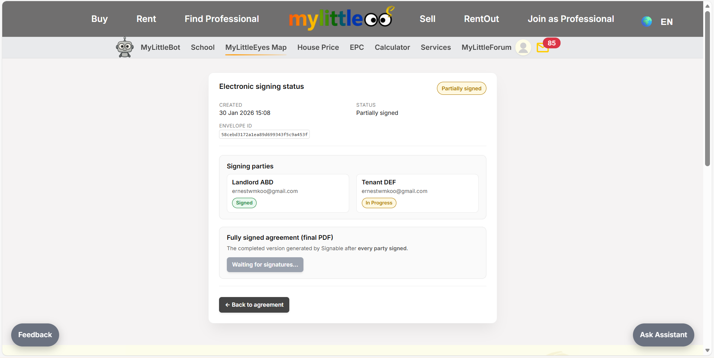Click the Back to agreement button
Image resolution: width=714 pixels, height=358 pixels.
(x=254, y=305)
